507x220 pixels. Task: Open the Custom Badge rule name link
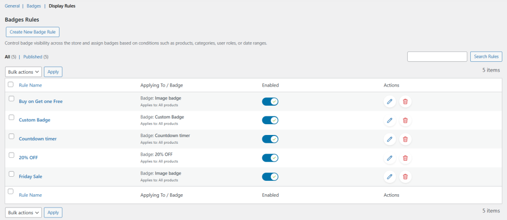tap(35, 120)
